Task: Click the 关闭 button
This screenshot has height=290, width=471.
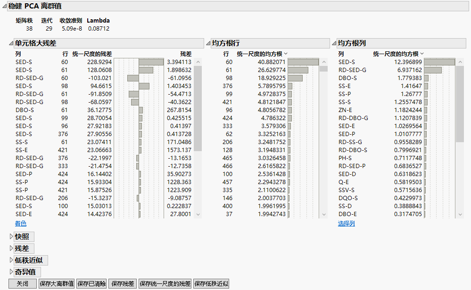Action: [23, 284]
